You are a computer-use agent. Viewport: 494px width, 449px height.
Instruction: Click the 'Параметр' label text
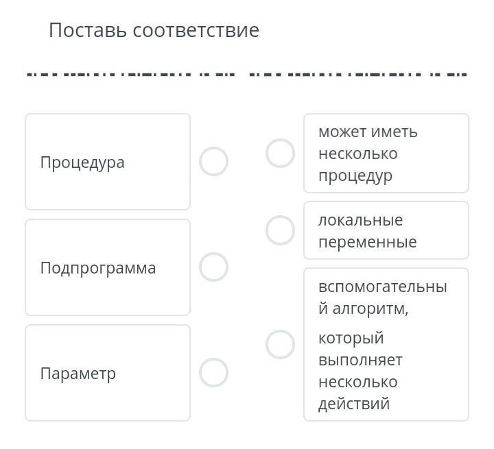point(78,374)
